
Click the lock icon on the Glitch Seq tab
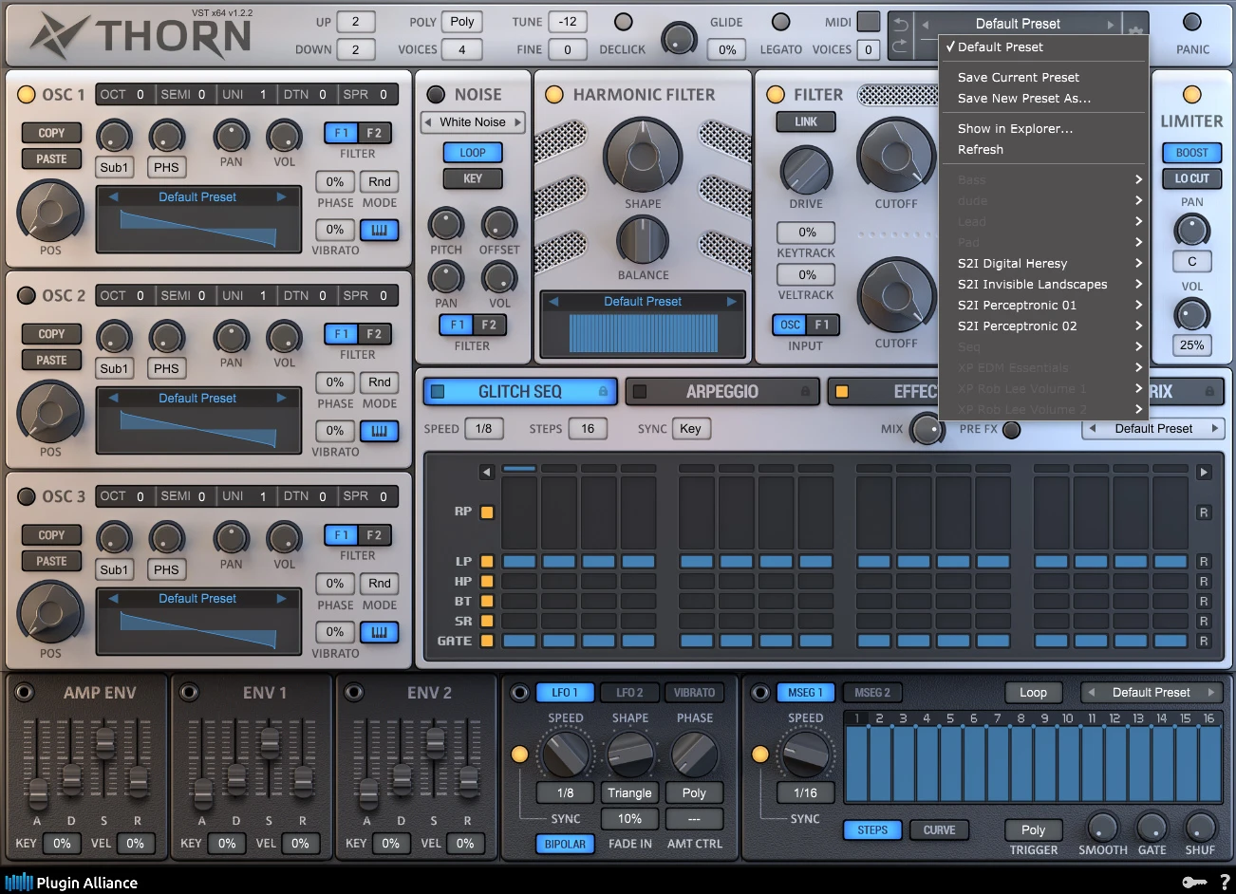tap(603, 391)
